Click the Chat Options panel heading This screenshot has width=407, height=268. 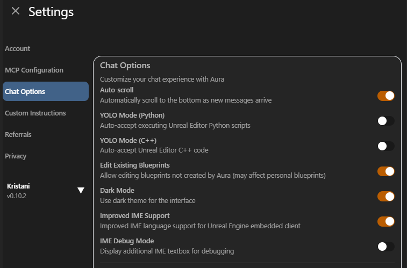pos(125,66)
